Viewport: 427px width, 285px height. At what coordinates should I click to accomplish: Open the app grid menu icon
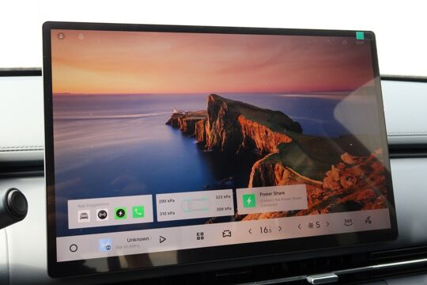200,236
